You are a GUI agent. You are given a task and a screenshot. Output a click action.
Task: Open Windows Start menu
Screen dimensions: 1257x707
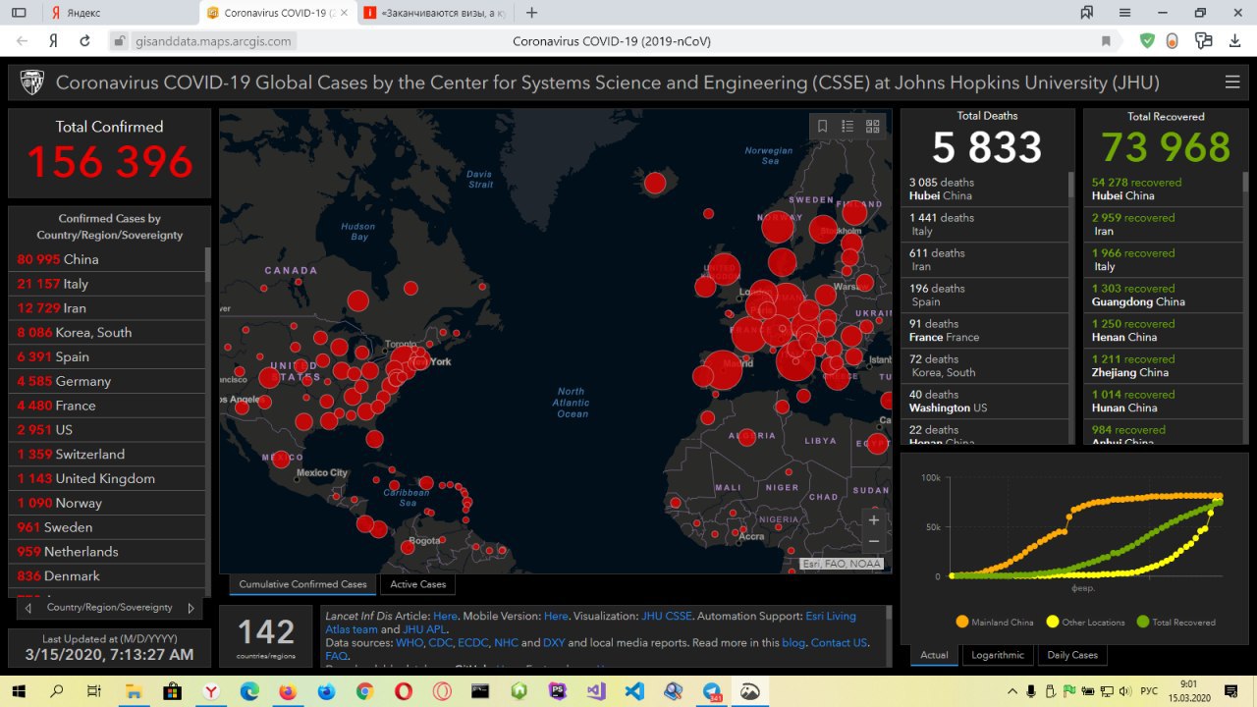[x=17, y=691]
